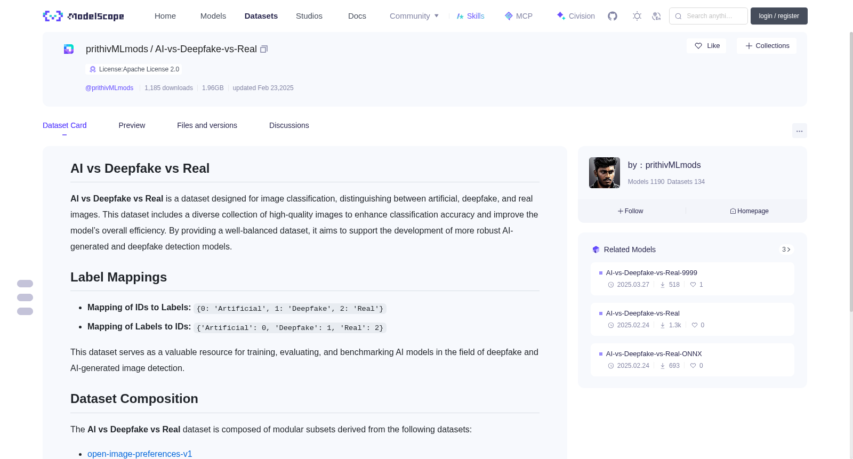Open the Datasets section
This screenshot has height=459, width=853.
(x=261, y=16)
